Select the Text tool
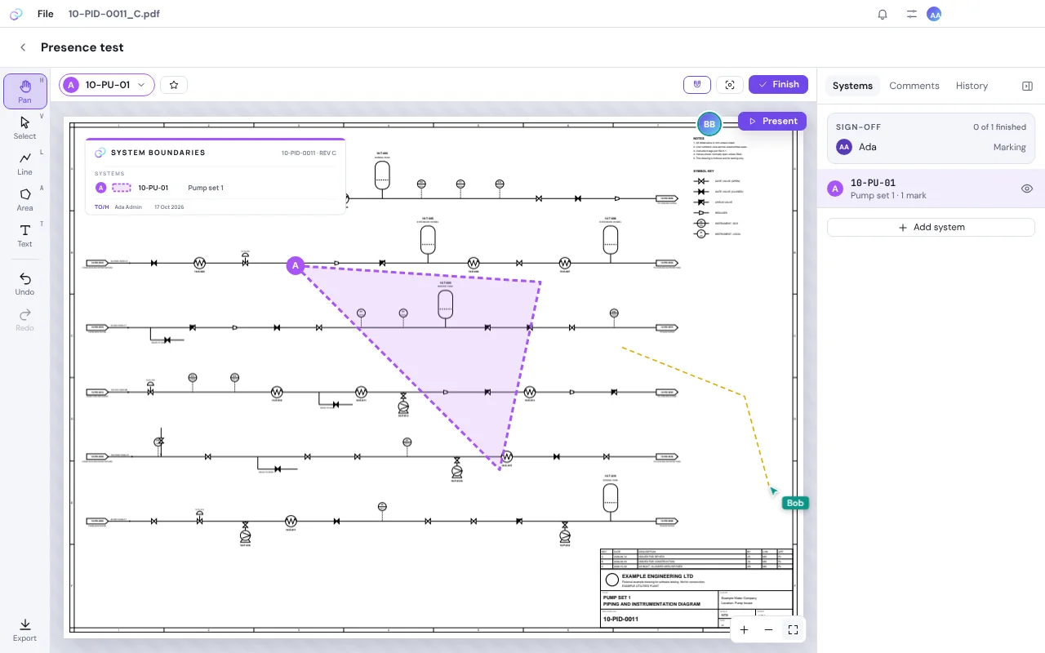The width and height of the screenshot is (1045, 653). 25,235
